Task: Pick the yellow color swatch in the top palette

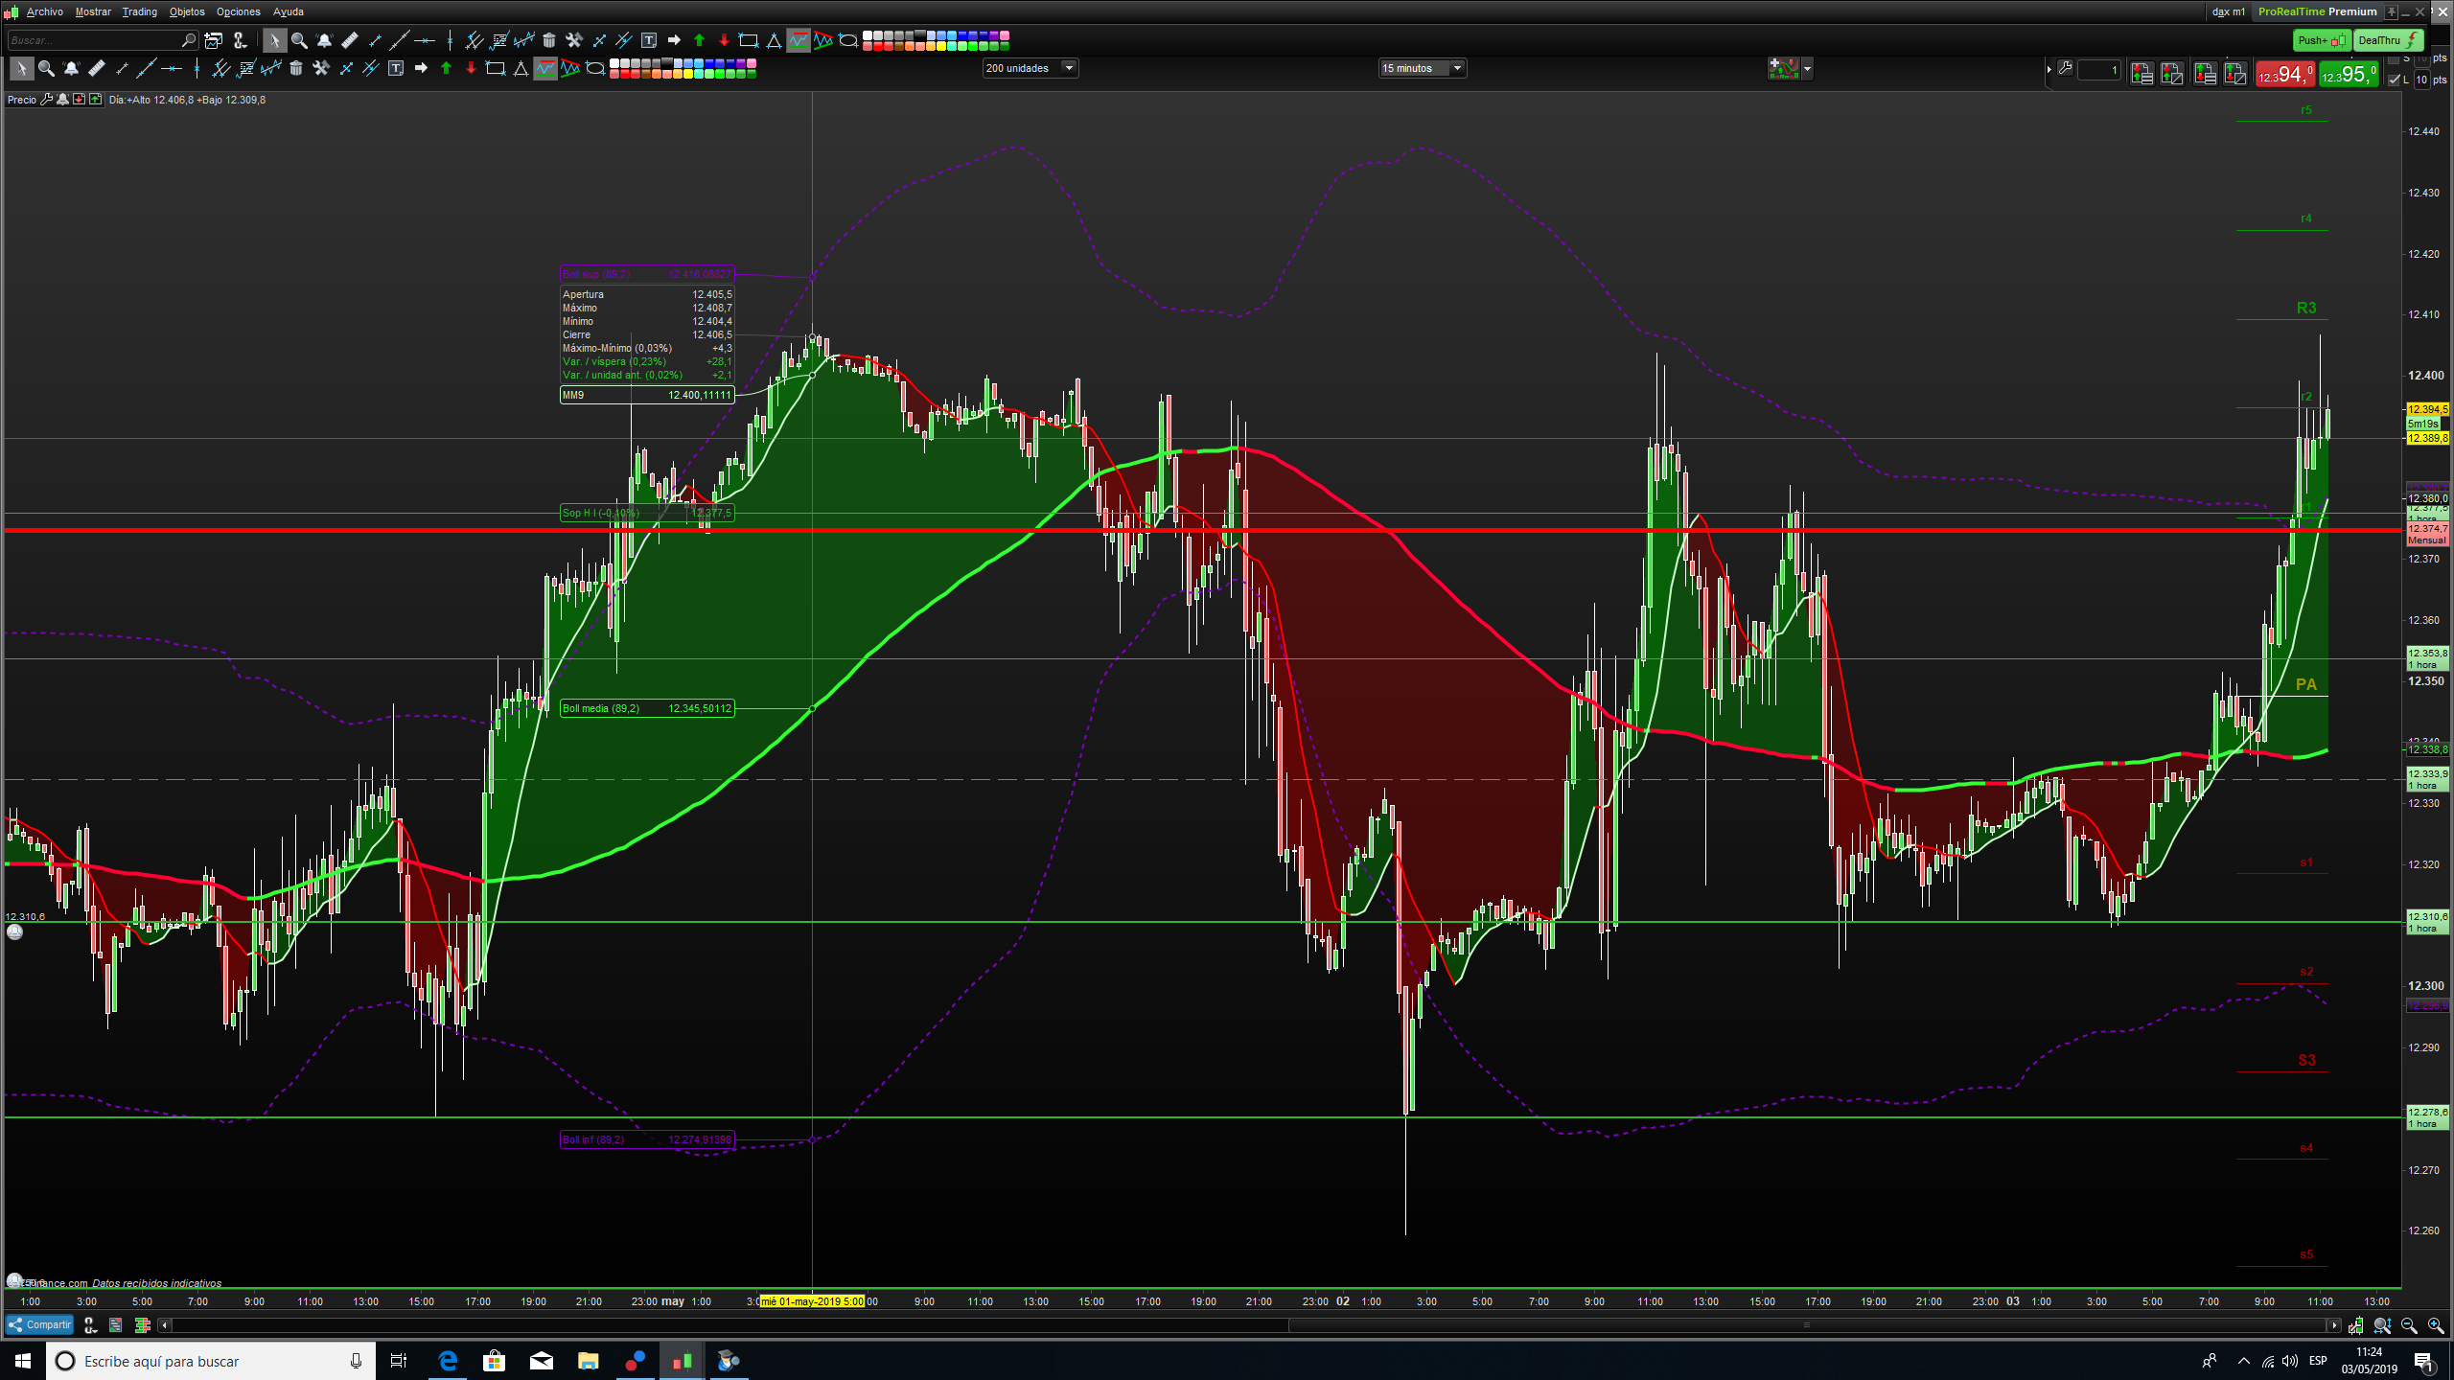Action: coord(941,45)
